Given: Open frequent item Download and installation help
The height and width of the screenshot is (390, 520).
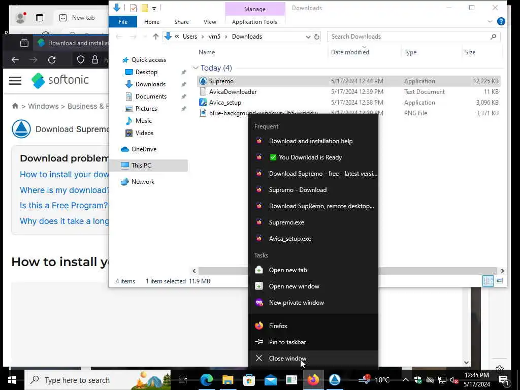Looking at the screenshot, I should [x=313, y=141].
